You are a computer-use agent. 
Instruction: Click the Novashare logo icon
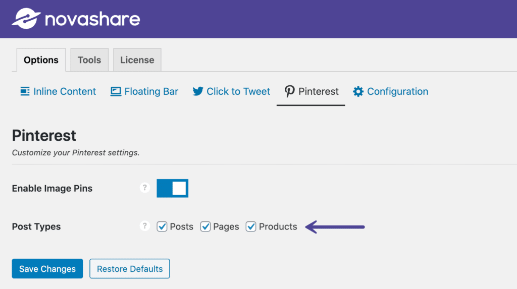click(26, 19)
